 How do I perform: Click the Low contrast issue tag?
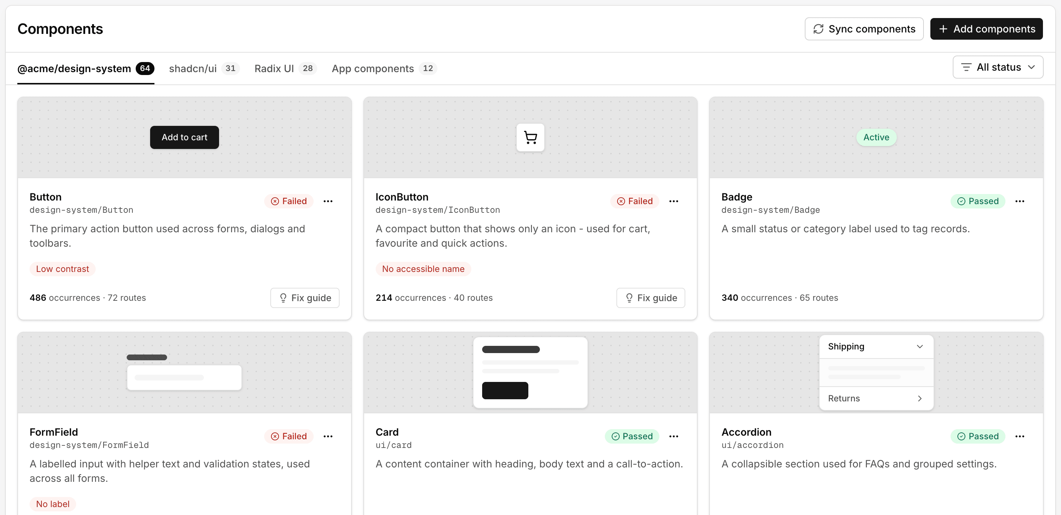click(x=62, y=269)
